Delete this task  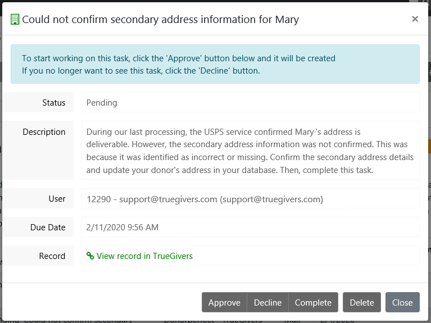point(362,302)
